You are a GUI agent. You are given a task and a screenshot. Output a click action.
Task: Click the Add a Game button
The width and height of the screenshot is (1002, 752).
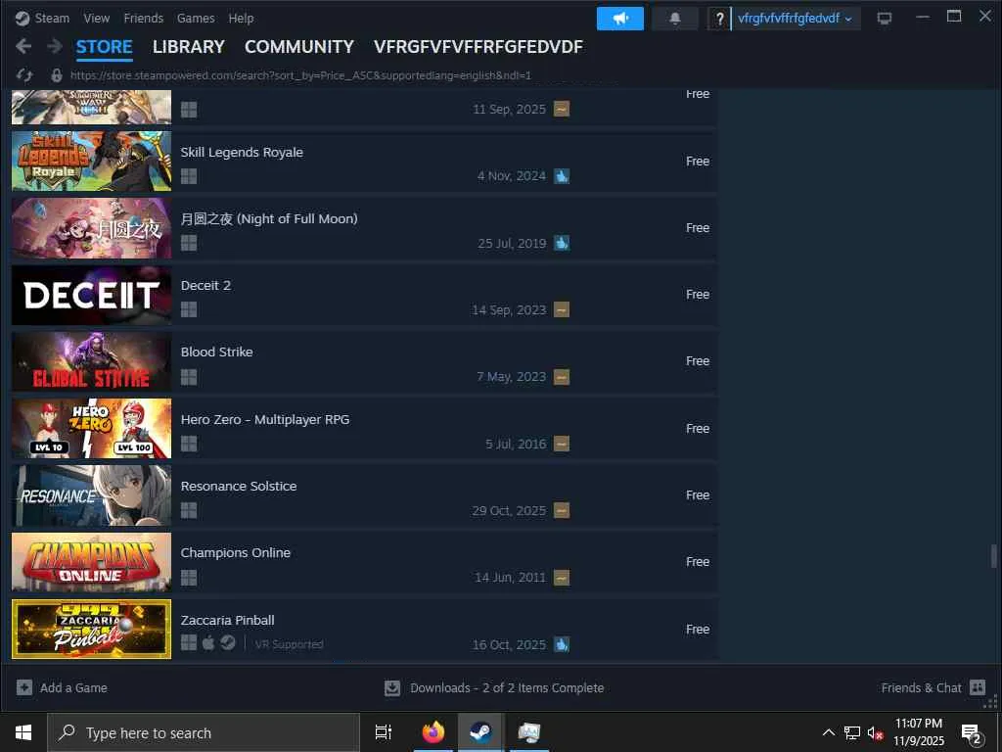(62, 687)
